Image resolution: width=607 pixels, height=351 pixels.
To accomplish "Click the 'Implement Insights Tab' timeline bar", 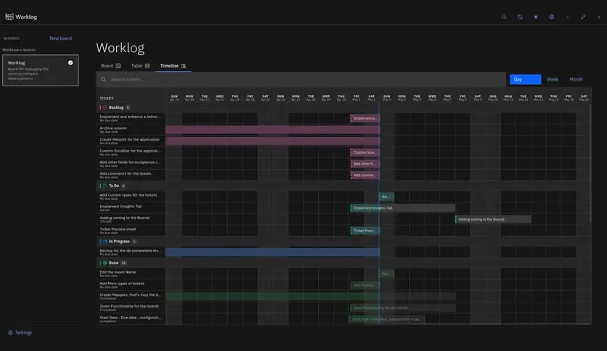I will [x=402, y=208].
